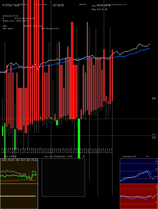Open the empty Intra Day Trading Price panel
The width and height of the screenshot is (158, 209).
coord(63,177)
